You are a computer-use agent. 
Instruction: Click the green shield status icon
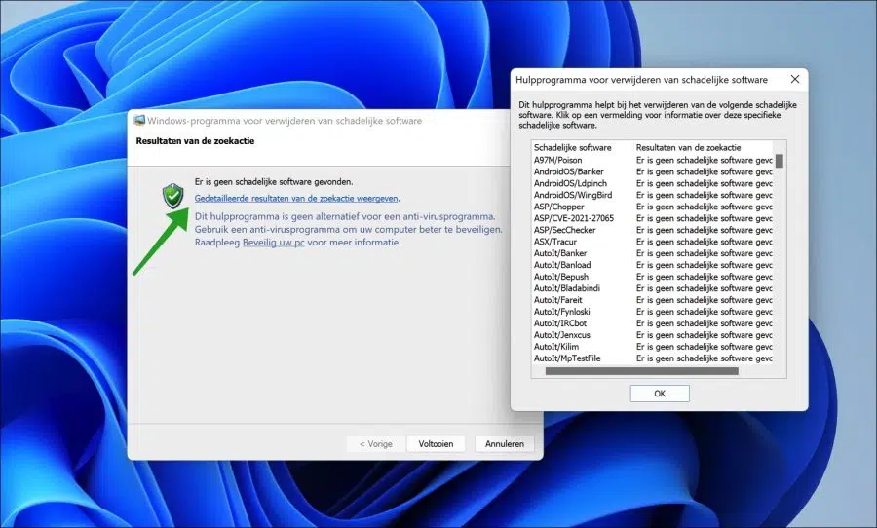point(172,196)
